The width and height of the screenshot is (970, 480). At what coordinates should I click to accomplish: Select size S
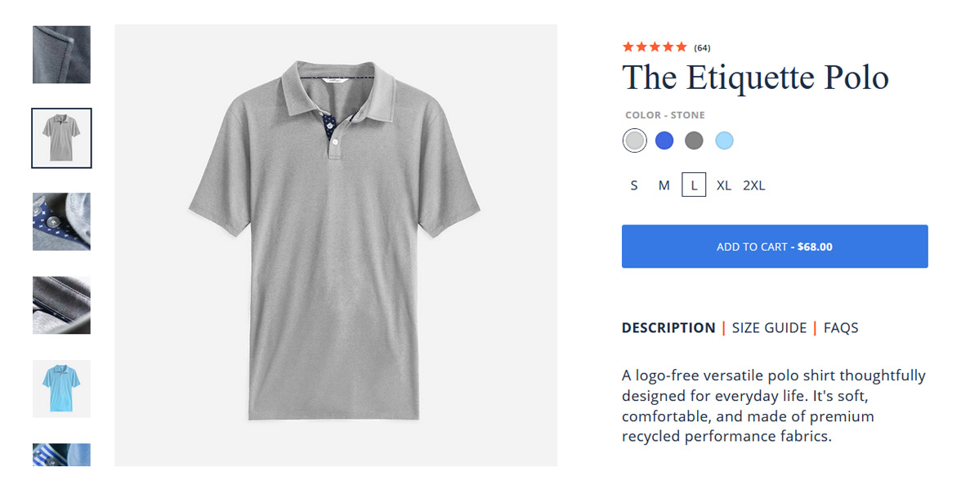pyautogui.click(x=634, y=185)
